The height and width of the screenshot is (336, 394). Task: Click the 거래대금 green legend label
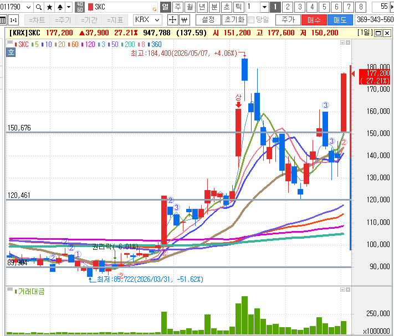[x=31, y=291]
